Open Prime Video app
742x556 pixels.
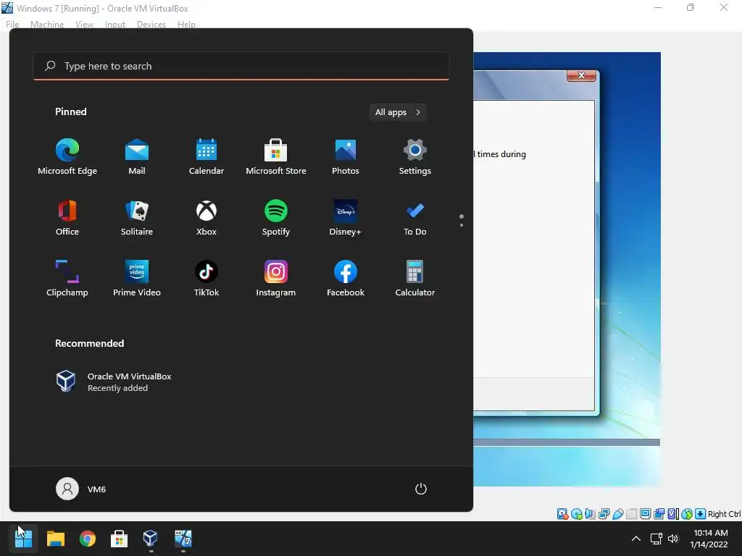click(x=137, y=279)
